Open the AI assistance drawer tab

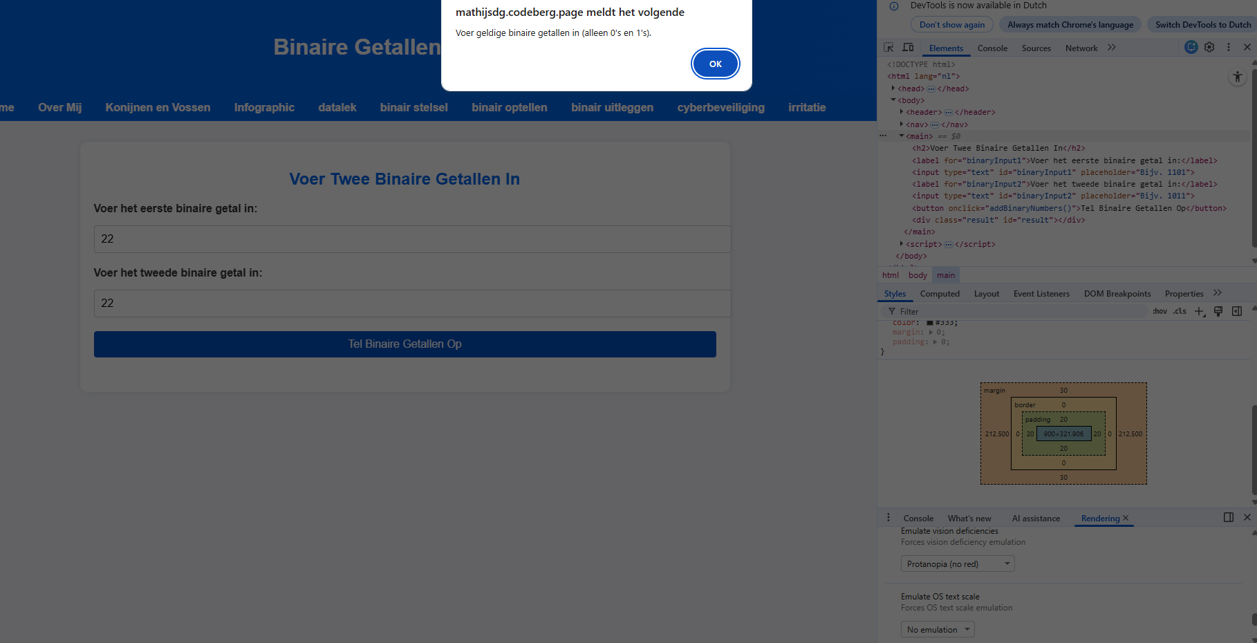coord(1036,519)
